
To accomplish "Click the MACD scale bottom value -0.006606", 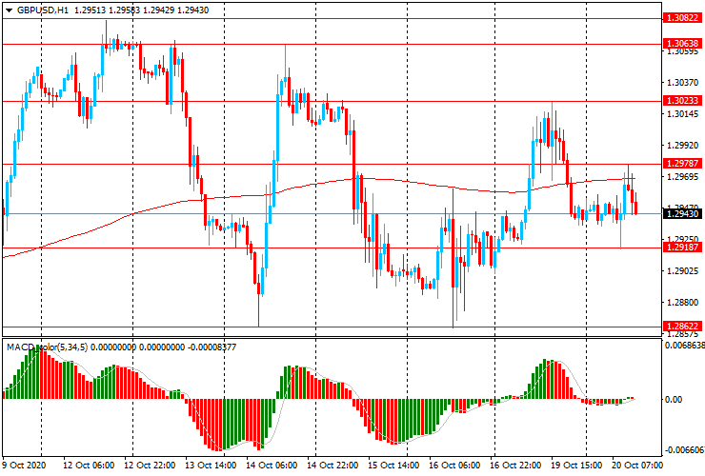I will (685, 450).
